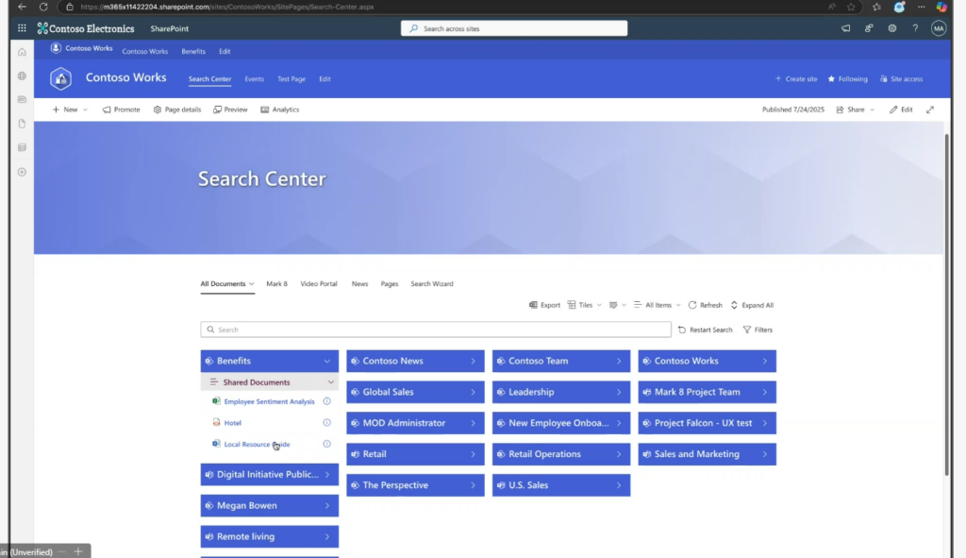The height and width of the screenshot is (558, 966).
Task: Open the view options icon next to Tiles
Action: [617, 305]
